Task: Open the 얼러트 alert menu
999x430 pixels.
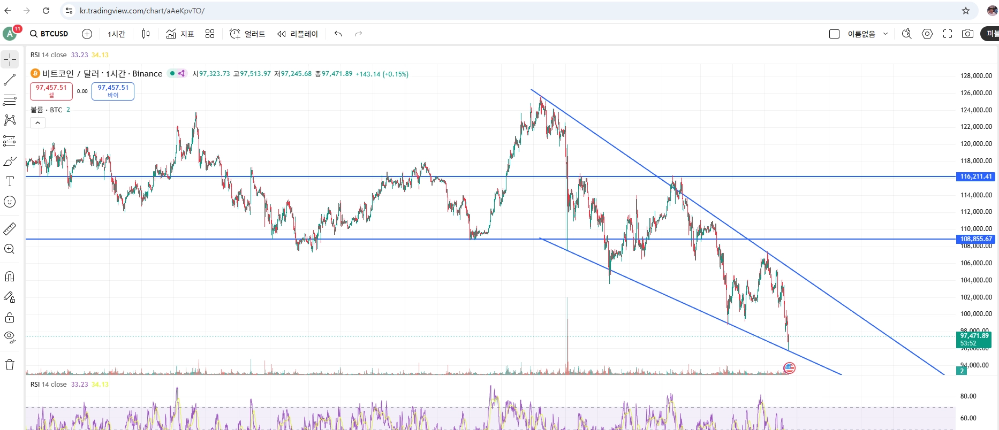Action: tap(247, 34)
